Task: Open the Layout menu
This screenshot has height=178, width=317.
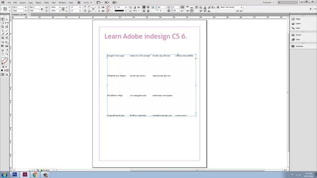Action: point(22,2)
